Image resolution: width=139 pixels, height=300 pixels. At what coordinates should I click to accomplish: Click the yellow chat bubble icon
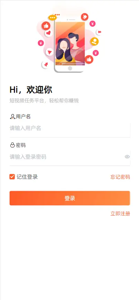52,18
